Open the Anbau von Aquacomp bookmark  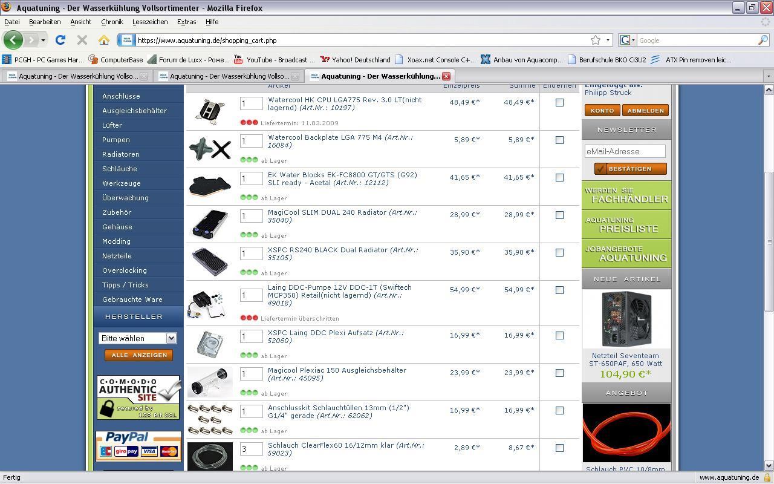click(522, 59)
